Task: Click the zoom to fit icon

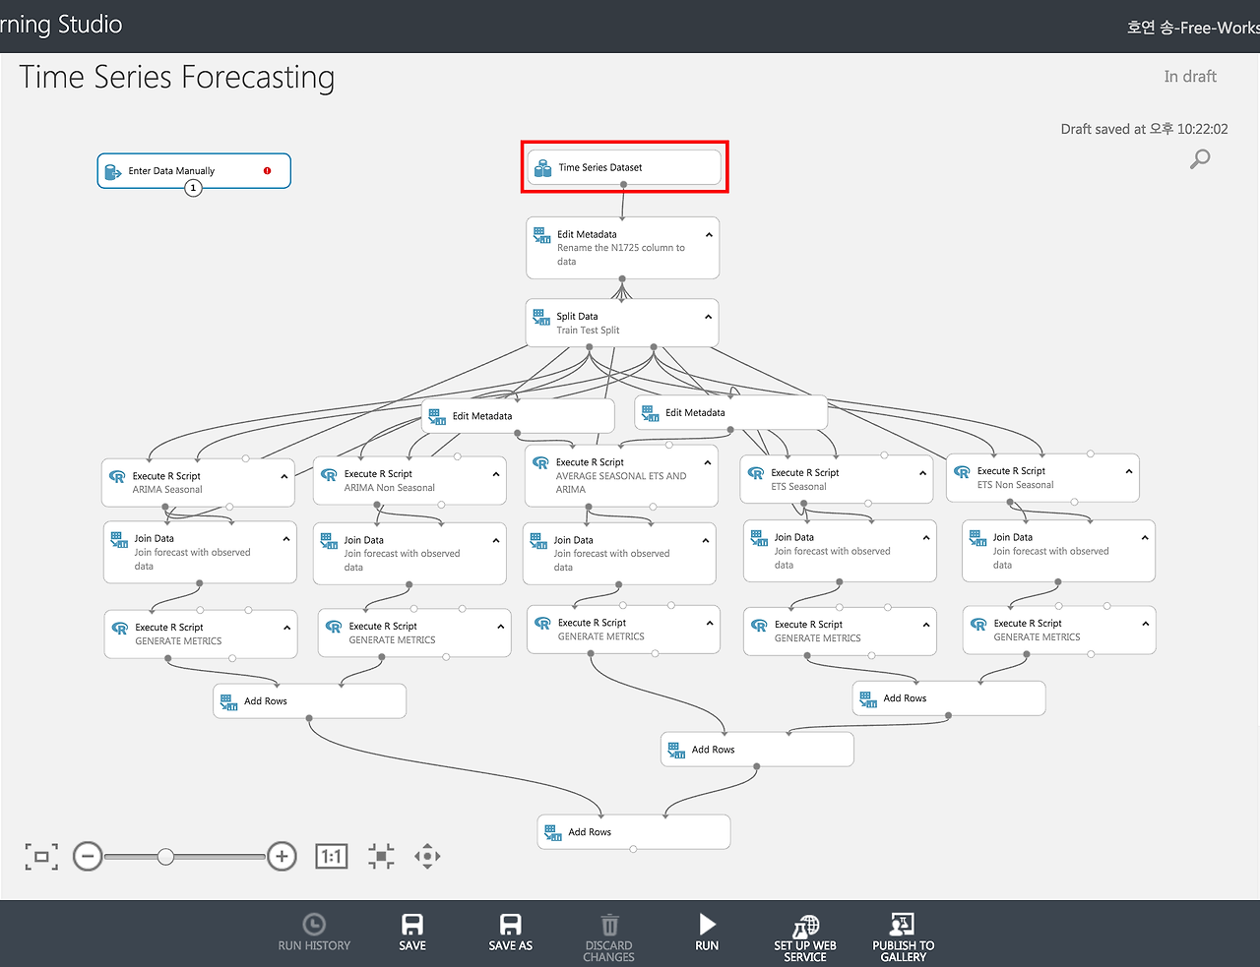Action: [x=381, y=856]
